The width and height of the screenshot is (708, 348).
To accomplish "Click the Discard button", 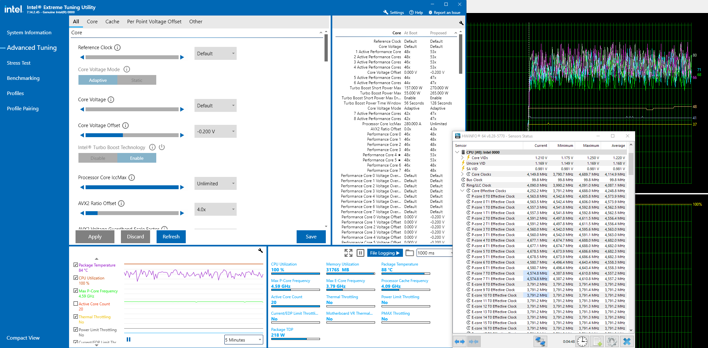I will [x=136, y=237].
